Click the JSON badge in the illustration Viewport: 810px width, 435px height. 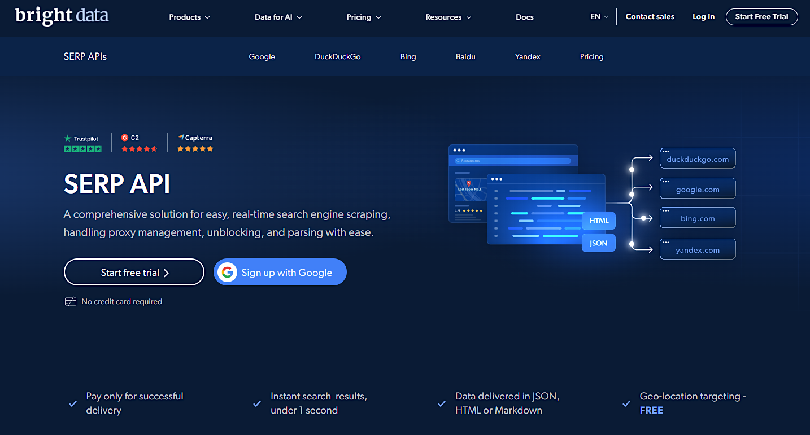599,243
